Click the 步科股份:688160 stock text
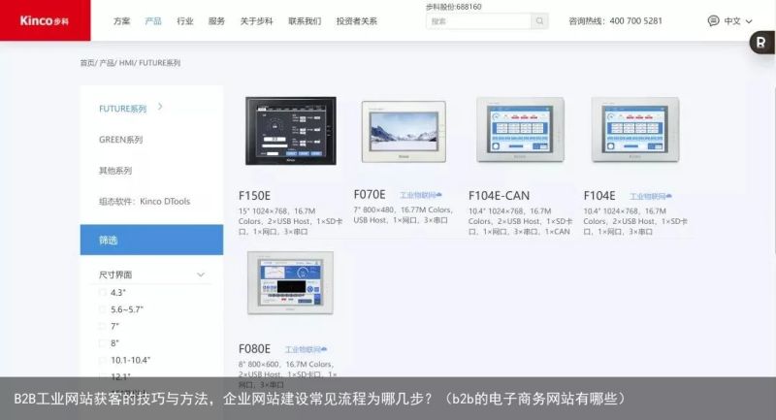 click(453, 7)
